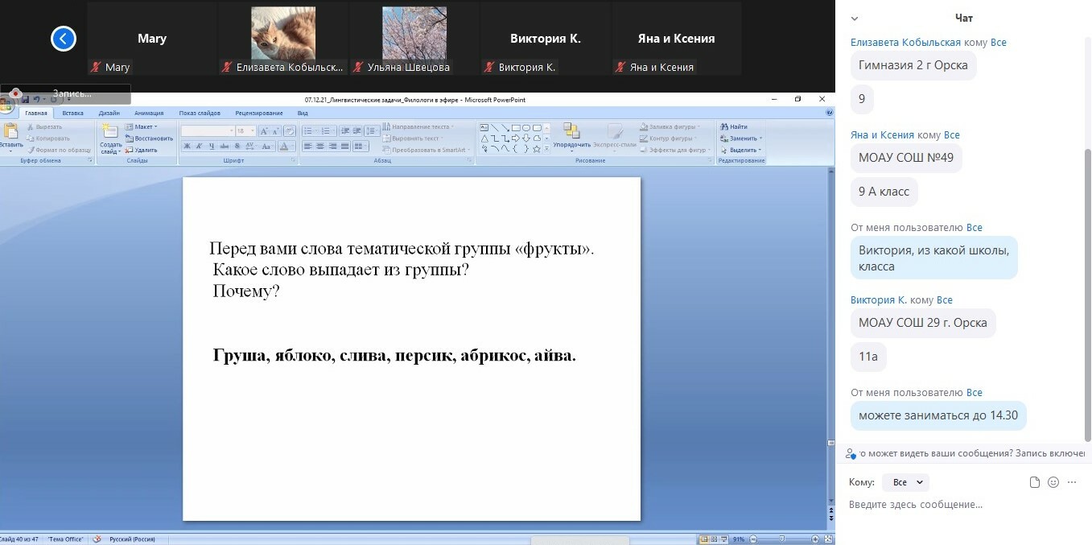The height and width of the screenshot is (545, 1092).
Task: Collapse the chat panel with the chevron
Action: pos(855,18)
